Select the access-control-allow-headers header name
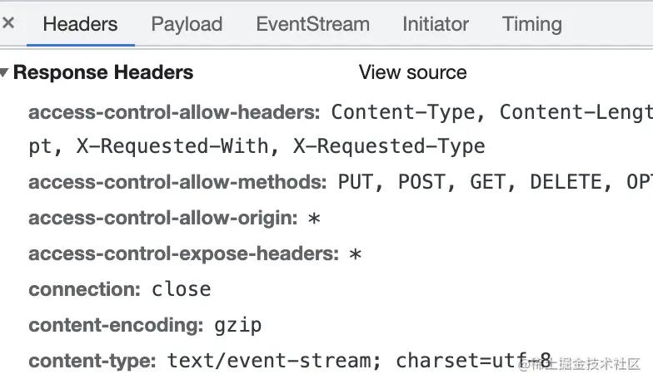Image resolution: width=653 pixels, height=384 pixels. [173, 112]
